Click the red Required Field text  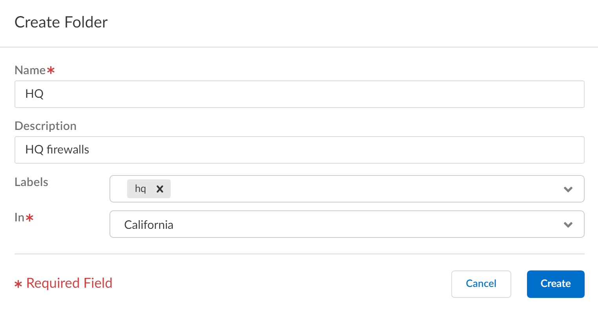click(x=63, y=283)
